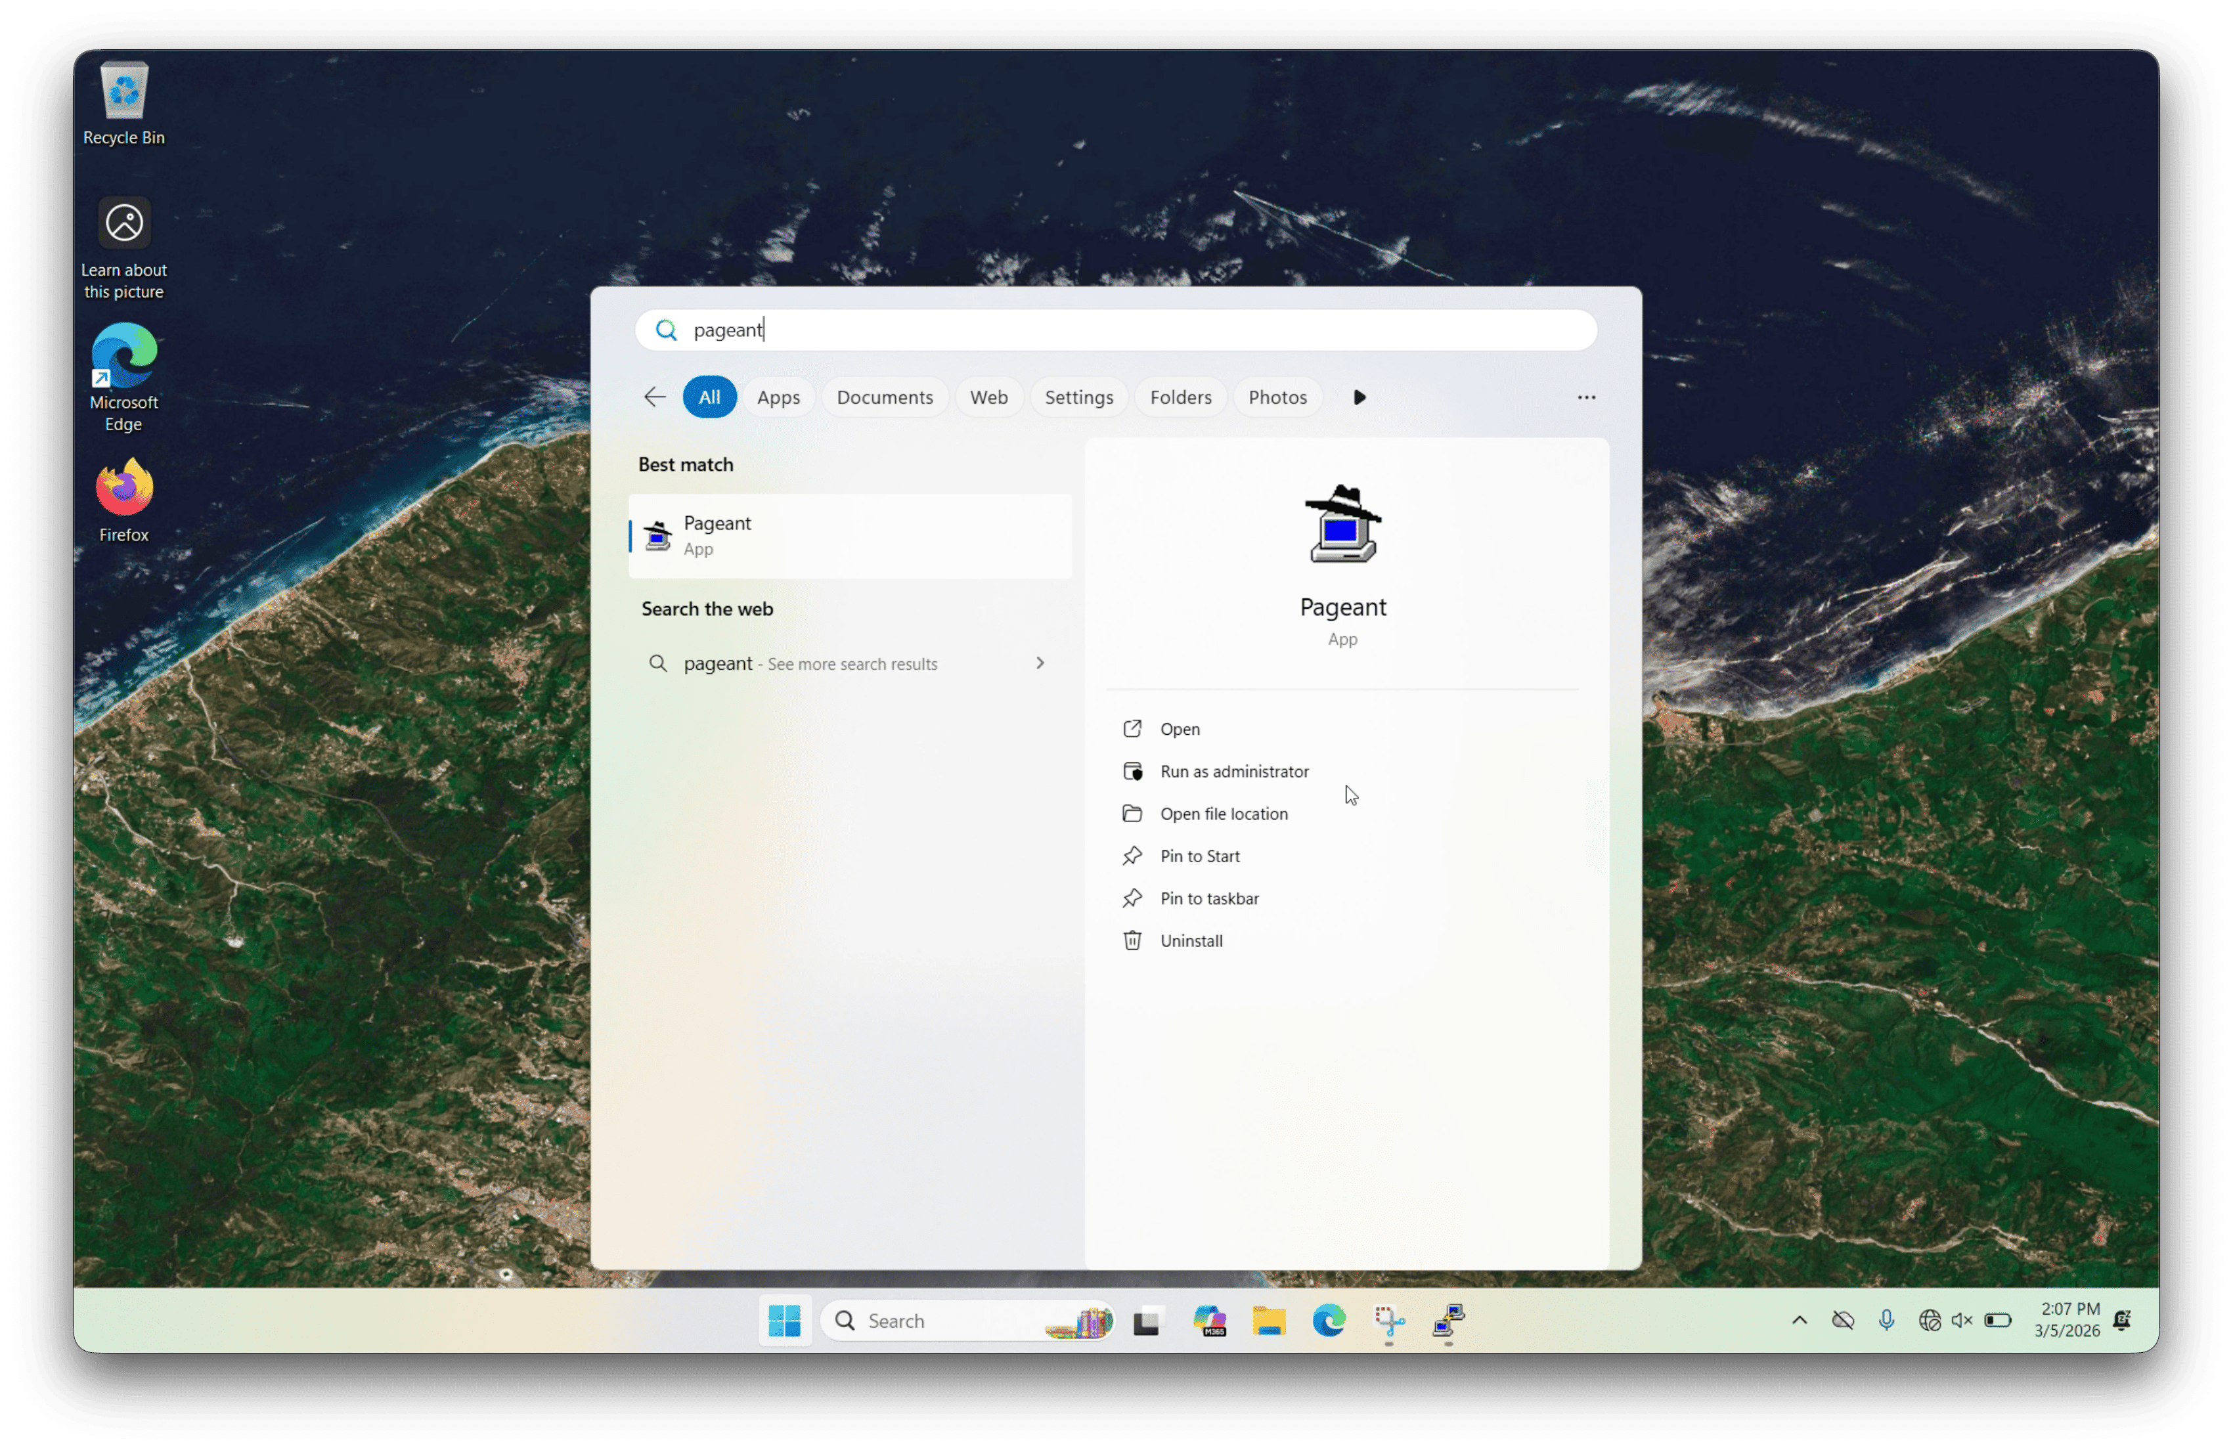This screenshot has width=2233, height=1450.
Task: Select the Microsoft Edge desktop shortcut
Action: 124,378
